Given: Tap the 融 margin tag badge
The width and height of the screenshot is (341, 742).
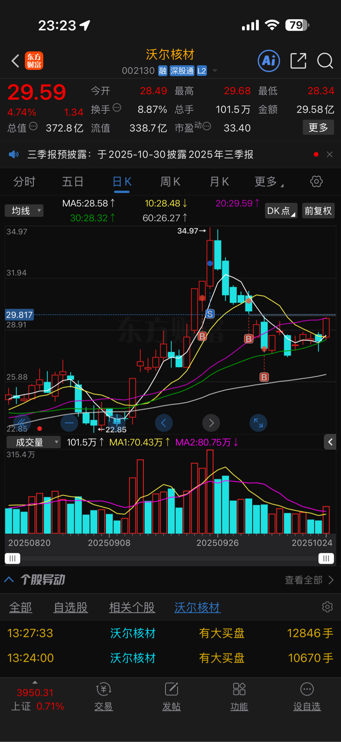Looking at the screenshot, I should tap(163, 71).
